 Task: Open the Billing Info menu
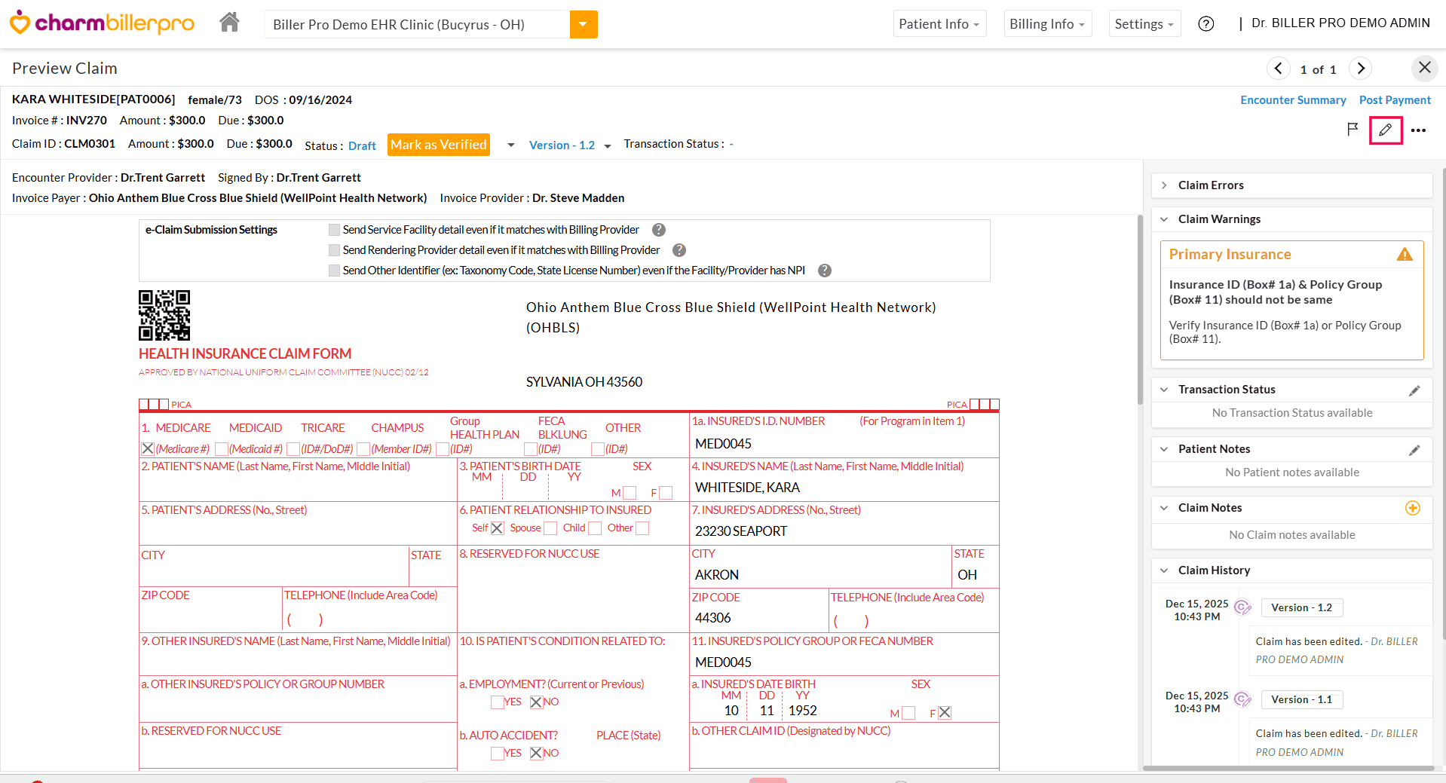click(x=1047, y=24)
